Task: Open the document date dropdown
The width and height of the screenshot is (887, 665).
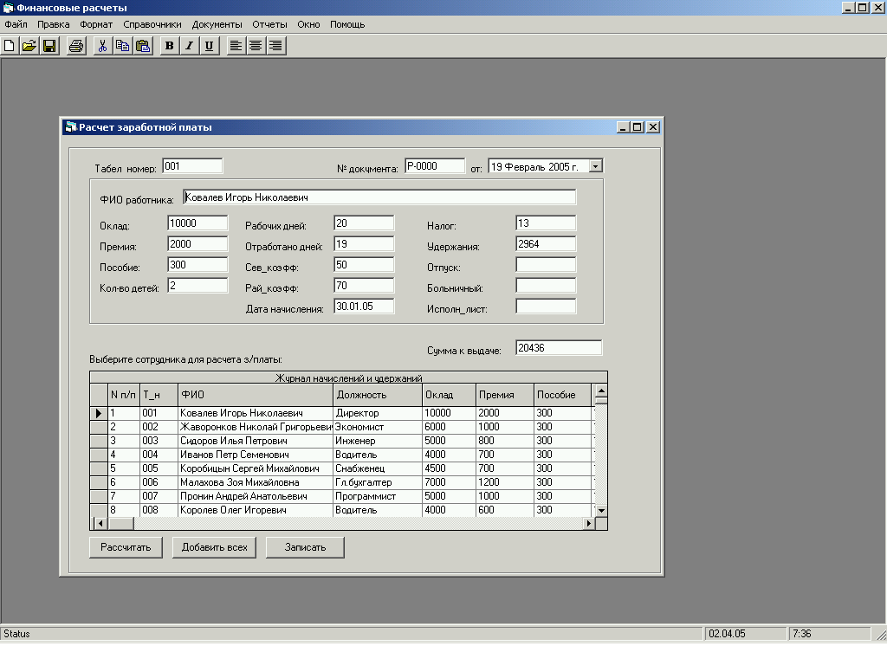Action: pyautogui.click(x=595, y=166)
